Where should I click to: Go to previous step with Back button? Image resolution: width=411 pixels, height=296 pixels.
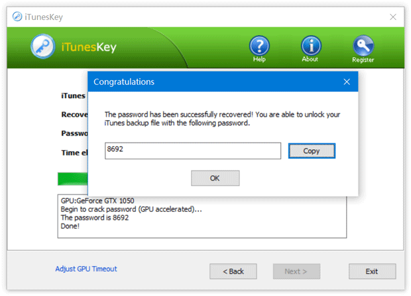[x=233, y=271]
